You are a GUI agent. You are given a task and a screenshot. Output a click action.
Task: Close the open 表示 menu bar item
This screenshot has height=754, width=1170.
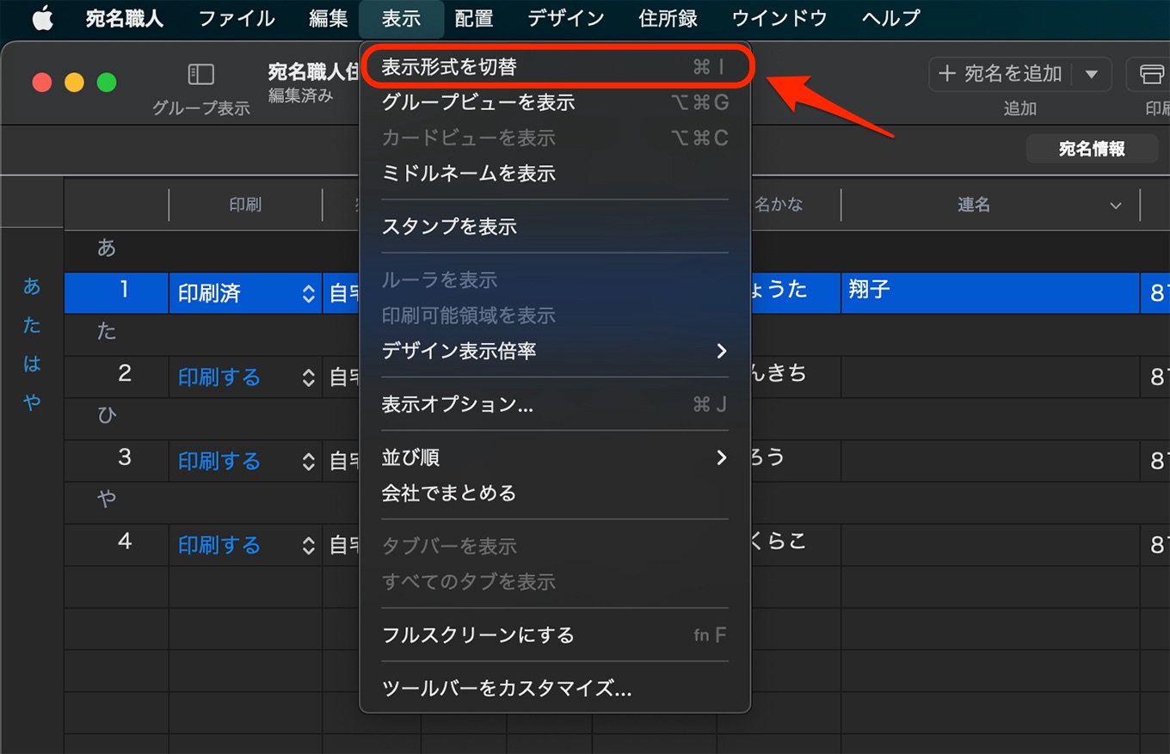coord(402,18)
